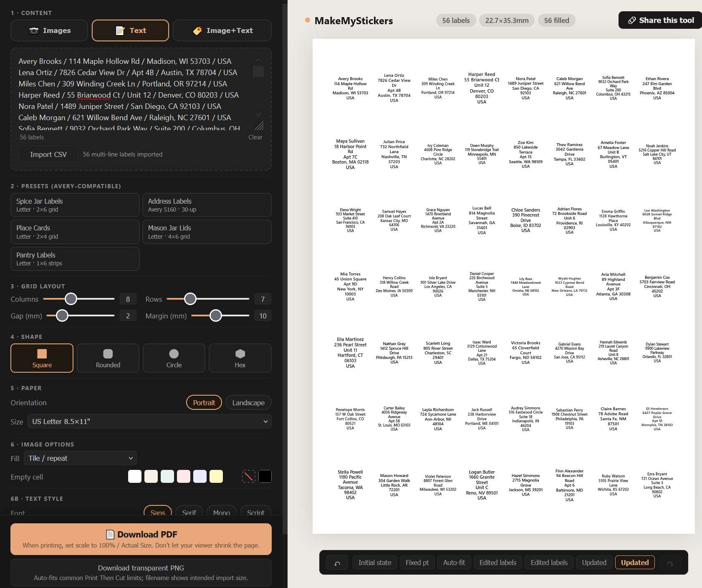
Task: Open the Image+Text content tab
Action: 222,30
